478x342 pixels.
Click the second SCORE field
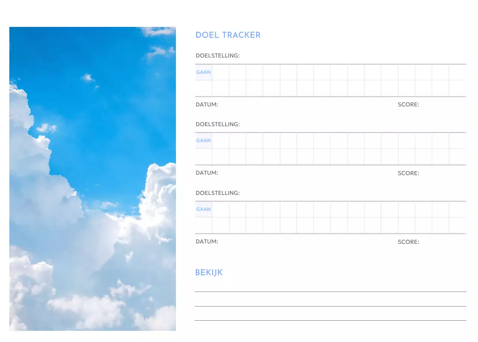coord(408,173)
